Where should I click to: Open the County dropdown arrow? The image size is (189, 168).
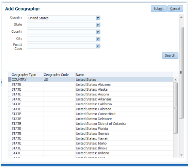[98, 32]
